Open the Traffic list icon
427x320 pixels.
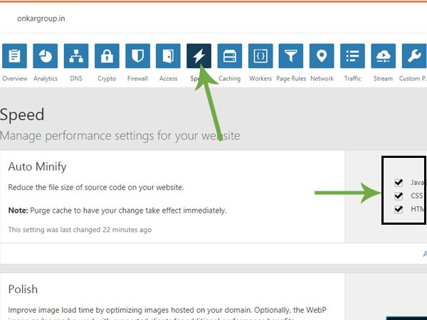pyautogui.click(x=352, y=55)
